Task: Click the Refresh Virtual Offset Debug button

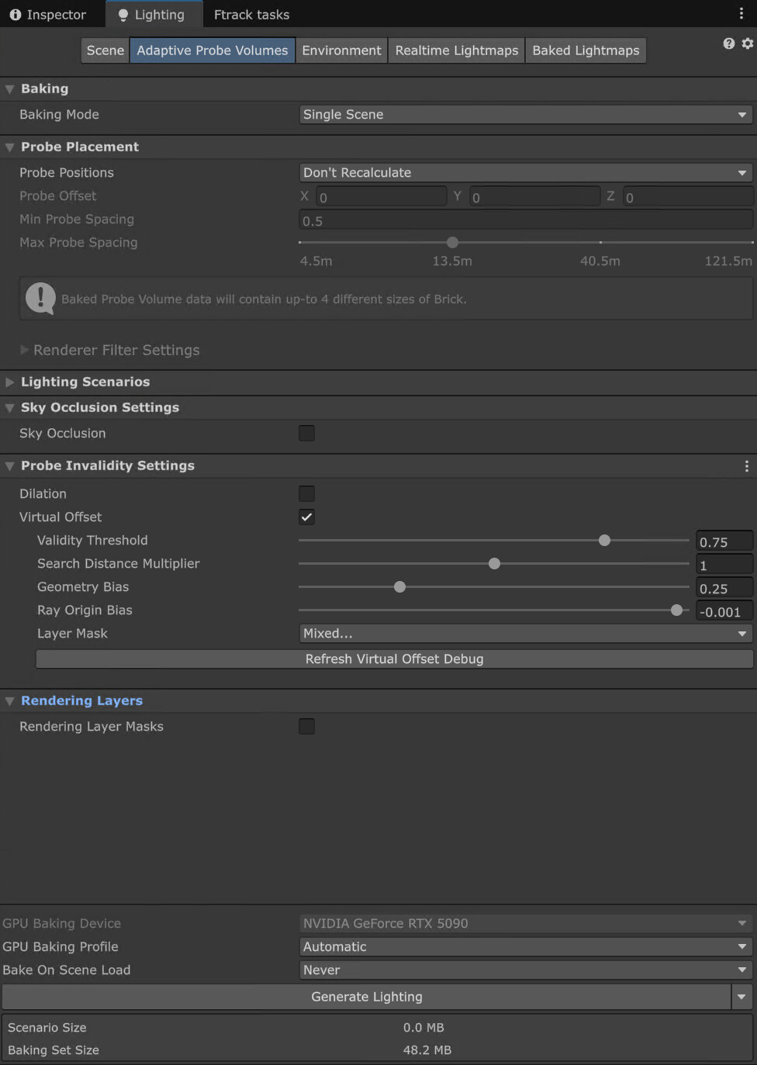Action: 394,659
